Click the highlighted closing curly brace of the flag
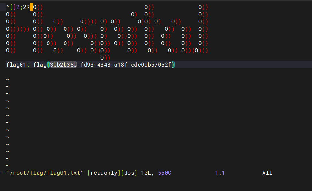 tap(173, 65)
